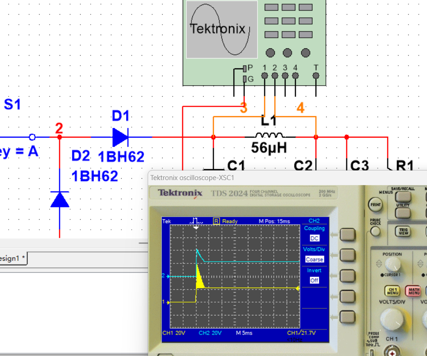Click the CH 1 VOLTS/DIV knob
Image resolution: width=427 pixels, height=356 pixels.
click(x=392, y=319)
